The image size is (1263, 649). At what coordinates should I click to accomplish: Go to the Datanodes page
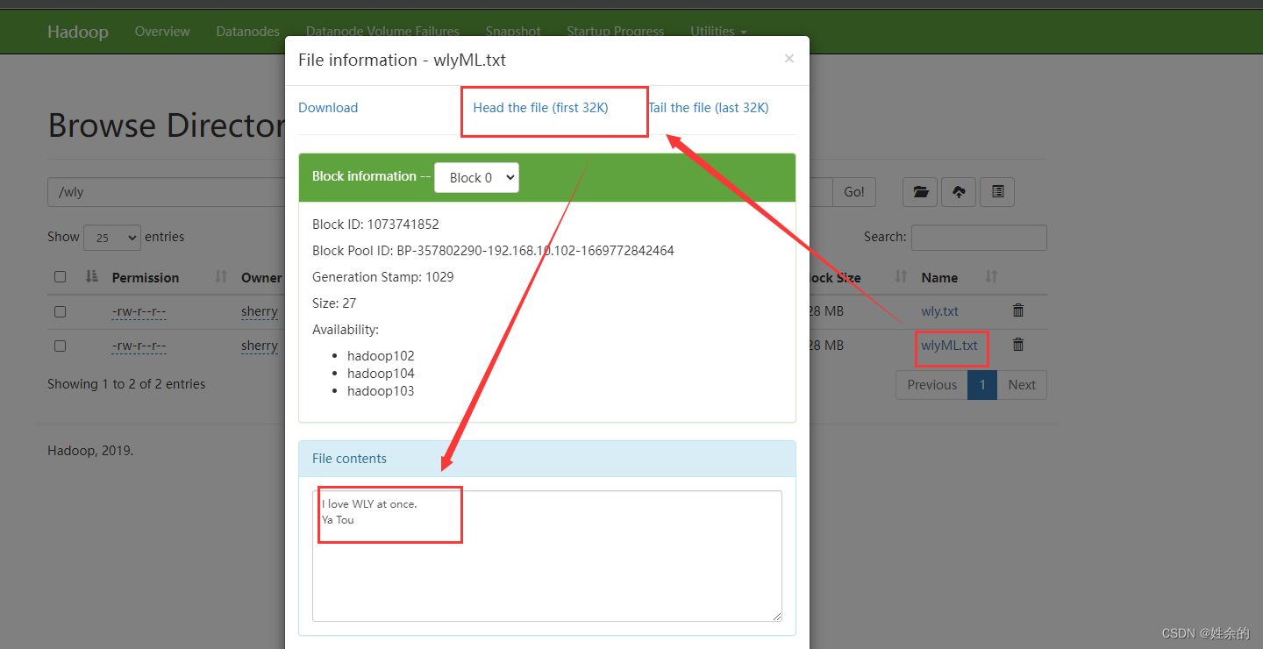pyautogui.click(x=248, y=32)
